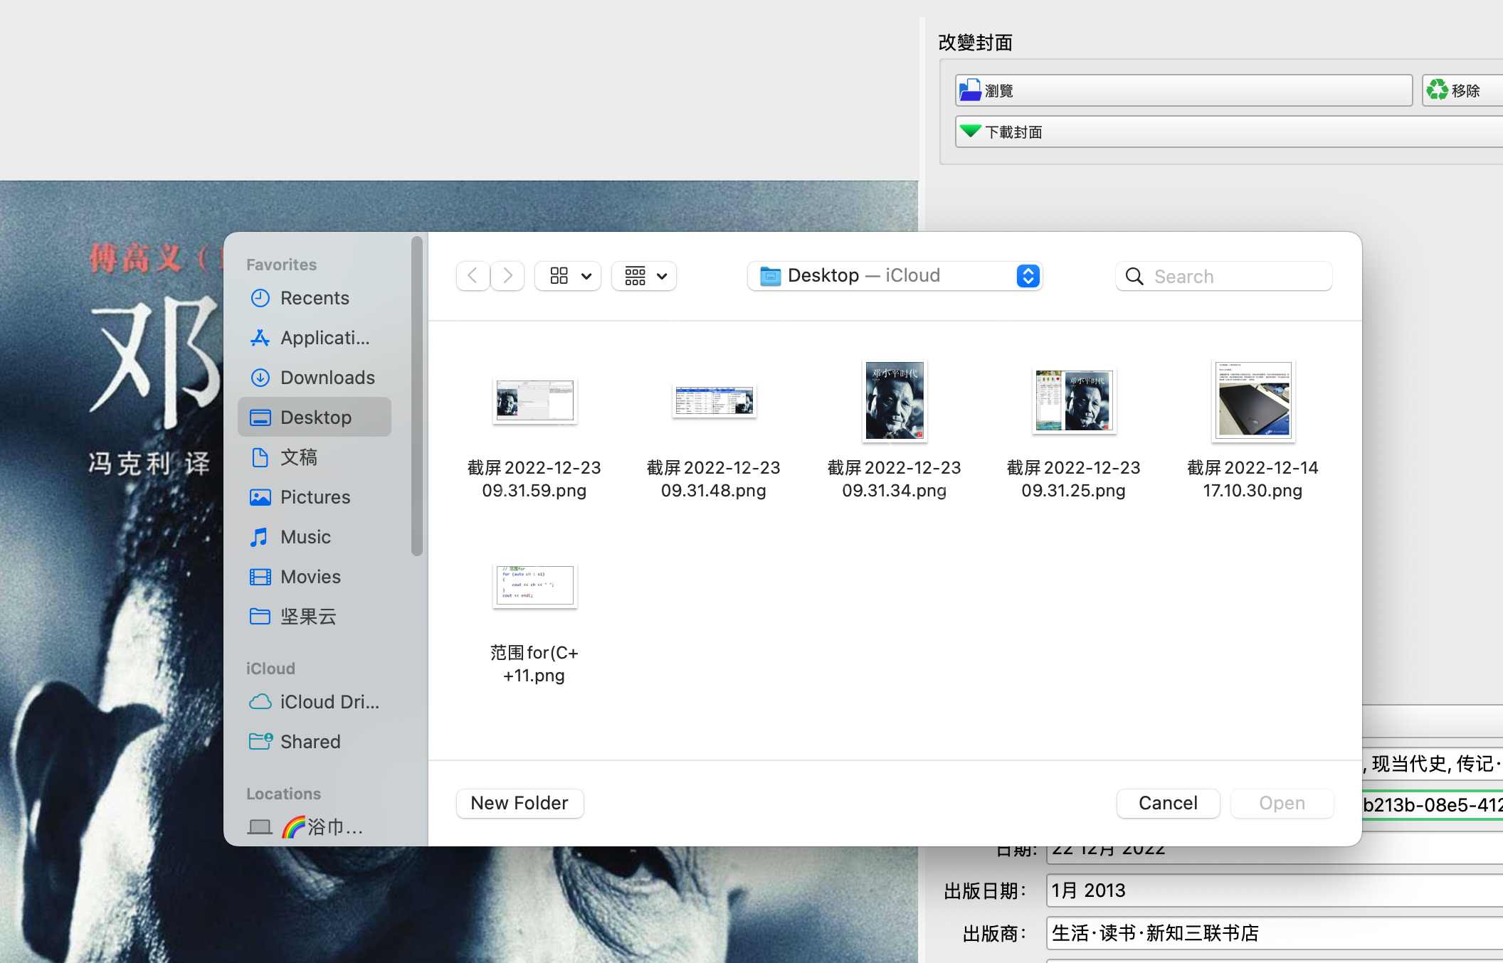Click the blue folder icon on 瀏覽 button
The width and height of the screenshot is (1503, 963).
pos(971,90)
